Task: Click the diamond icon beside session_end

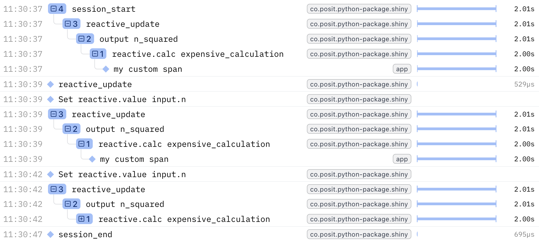Action: [50, 234]
